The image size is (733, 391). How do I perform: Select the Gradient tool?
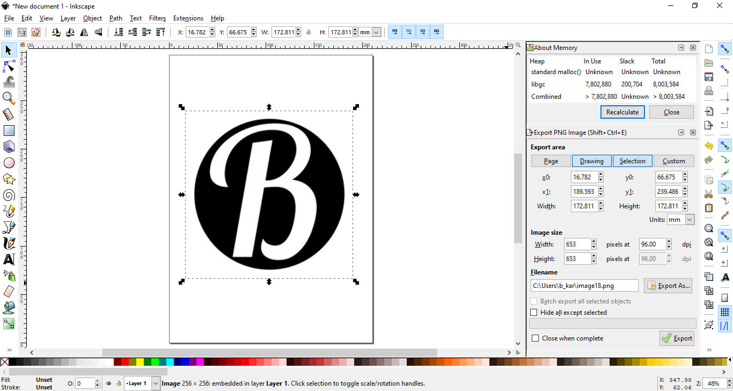coord(9,324)
